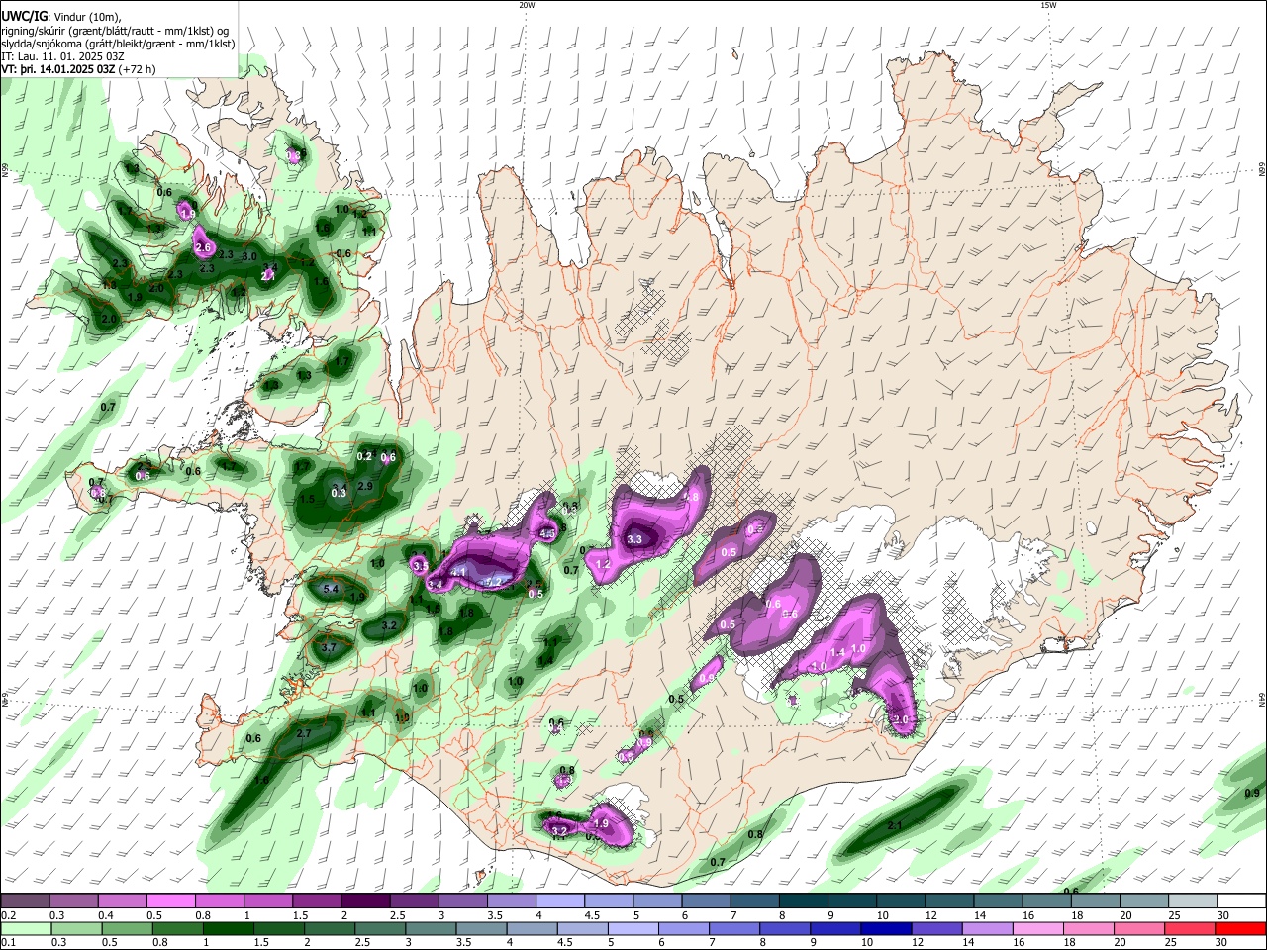Click the 5.4 precipitation value on the map

pyautogui.click(x=331, y=590)
